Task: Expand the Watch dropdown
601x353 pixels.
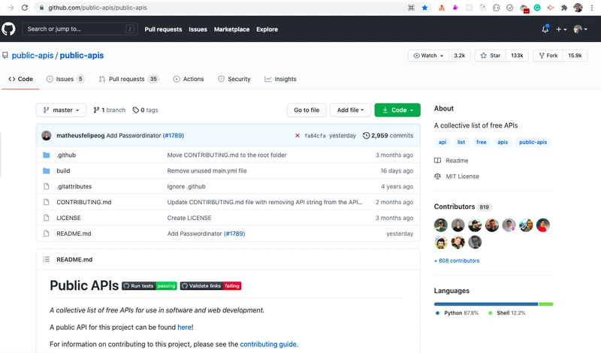Action: (428, 56)
